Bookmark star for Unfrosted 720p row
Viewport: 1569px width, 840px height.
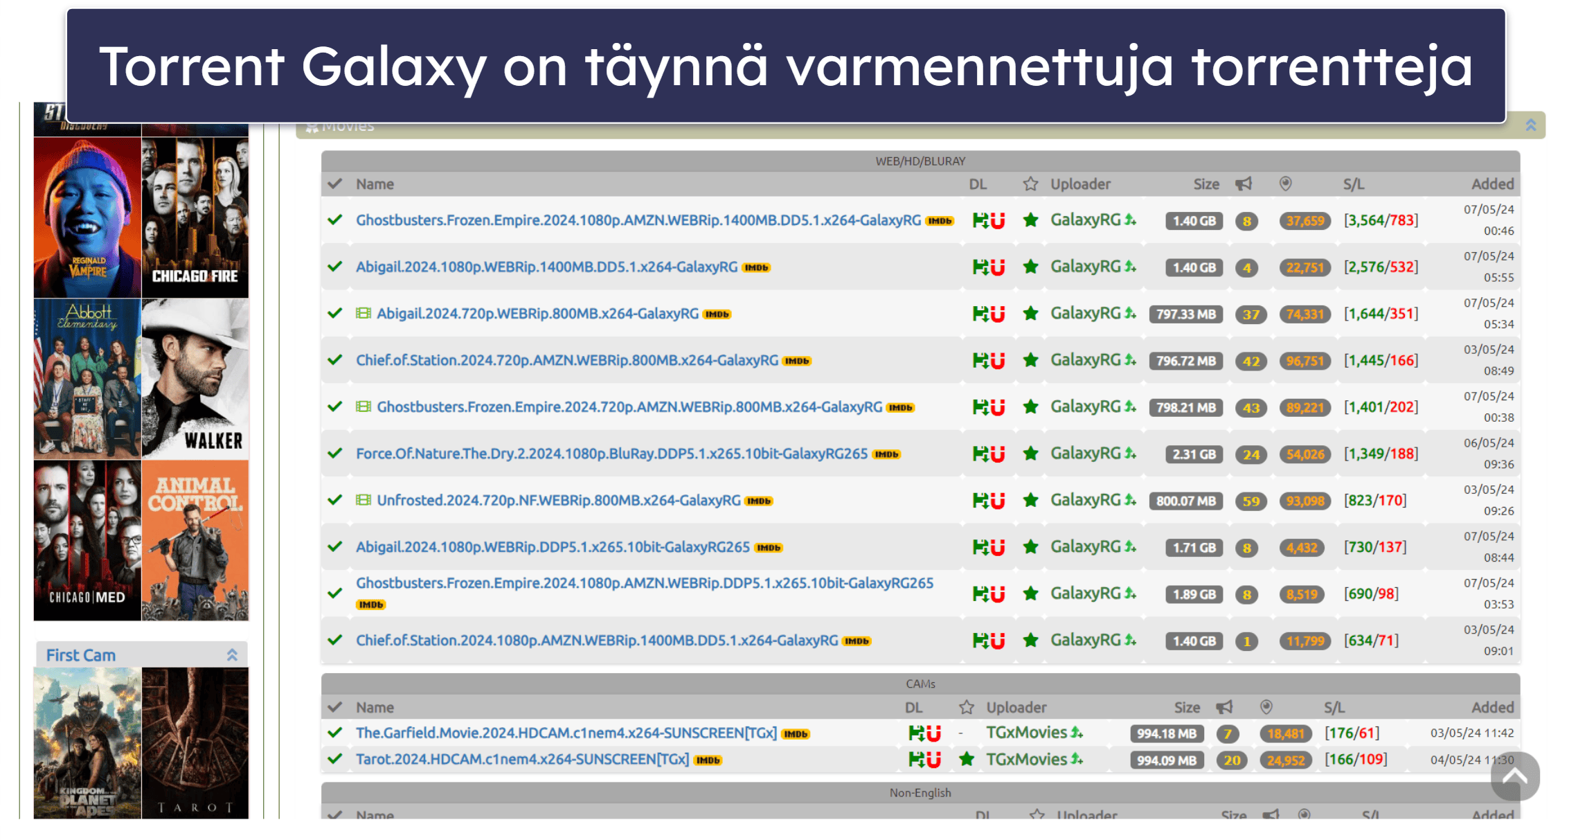pos(1030,500)
